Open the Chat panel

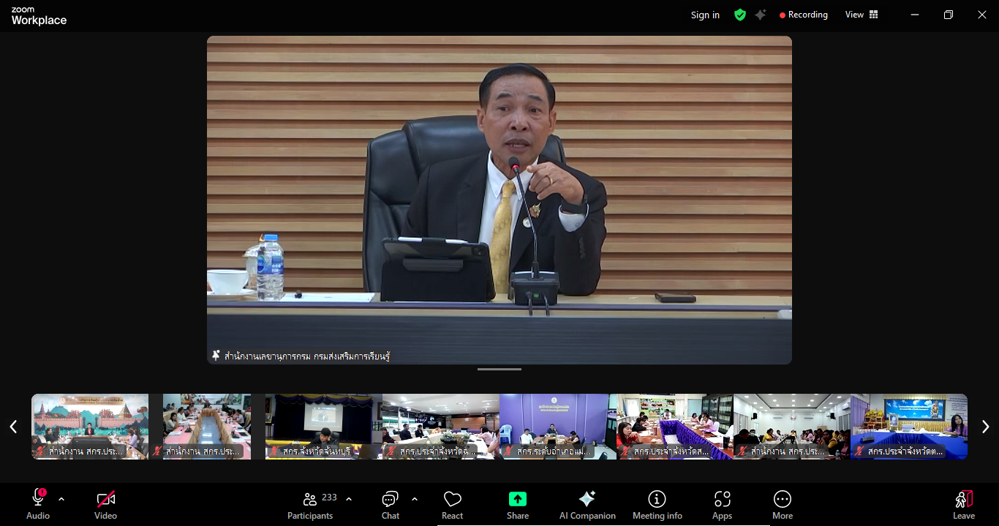[x=391, y=504]
